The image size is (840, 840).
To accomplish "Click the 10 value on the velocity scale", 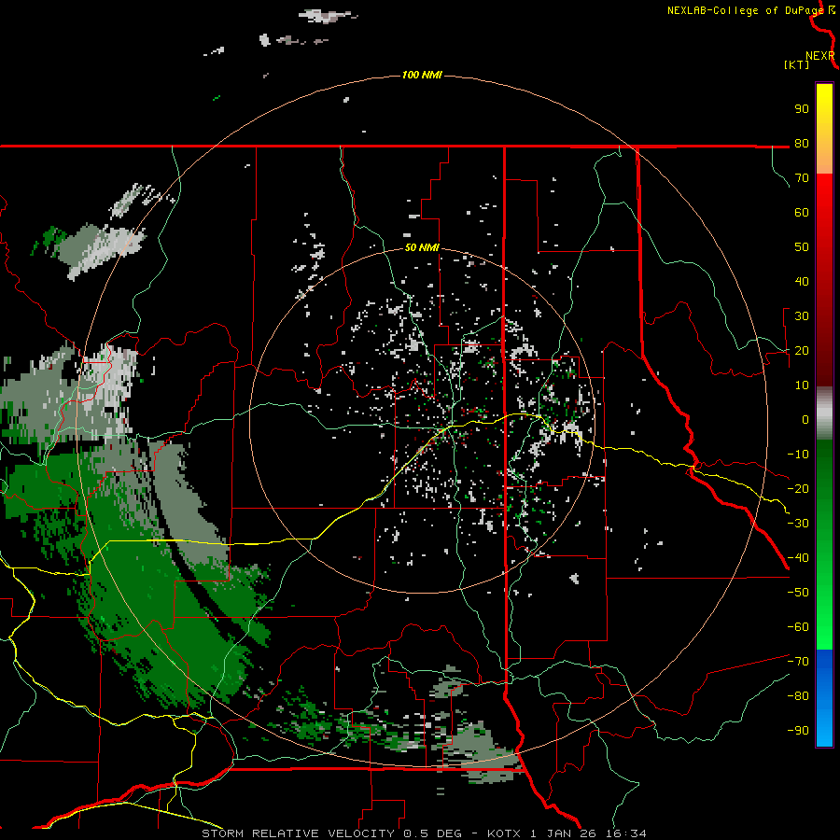I will tap(802, 385).
